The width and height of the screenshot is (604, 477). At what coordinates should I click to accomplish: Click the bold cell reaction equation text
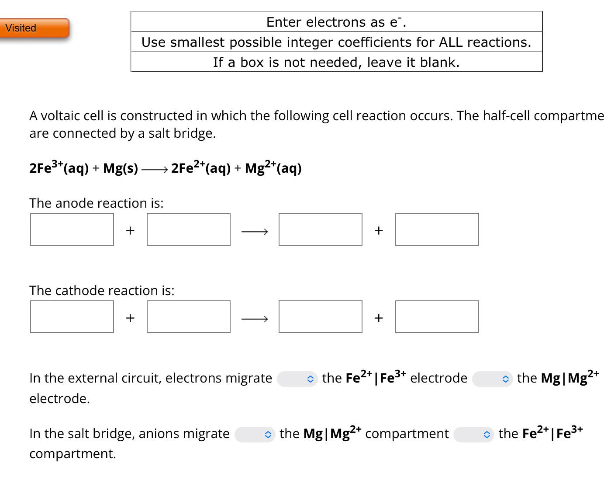point(165,168)
